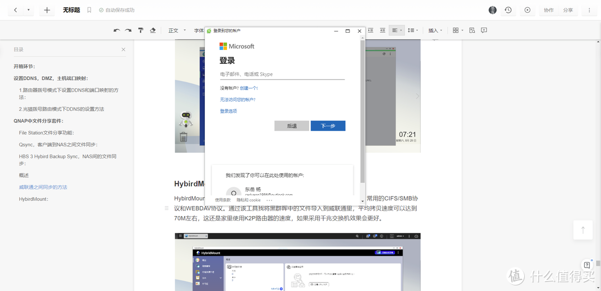Jump to outline item HybirdMount：
The image size is (601, 291).
[34, 199]
